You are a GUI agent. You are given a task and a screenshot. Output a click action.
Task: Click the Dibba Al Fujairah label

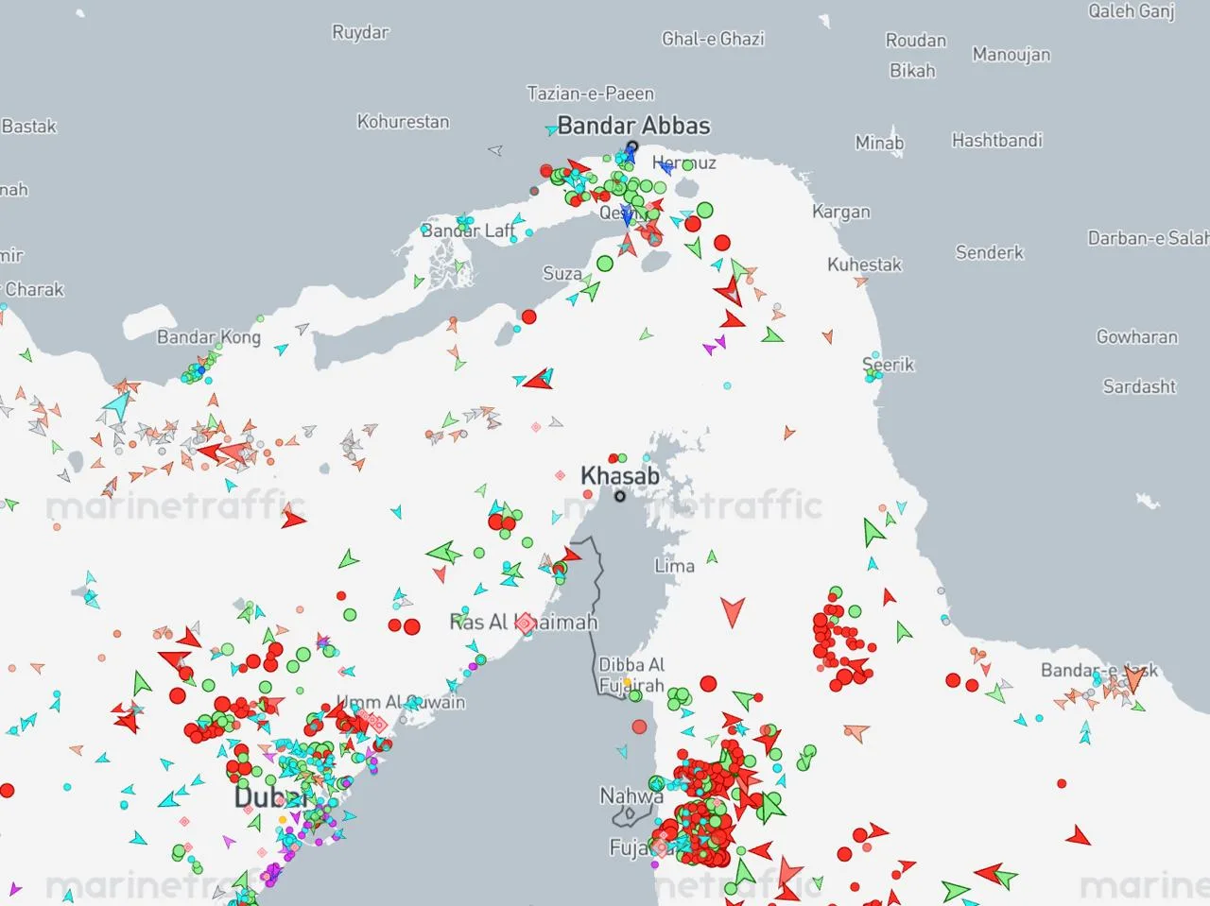click(x=631, y=675)
